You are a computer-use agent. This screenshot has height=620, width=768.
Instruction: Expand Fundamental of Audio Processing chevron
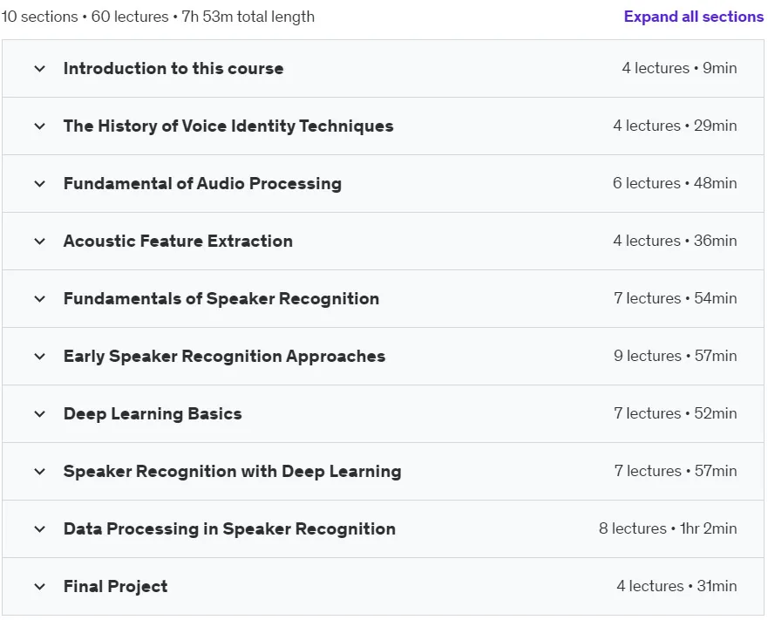pyautogui.click(x=40, y=184)
